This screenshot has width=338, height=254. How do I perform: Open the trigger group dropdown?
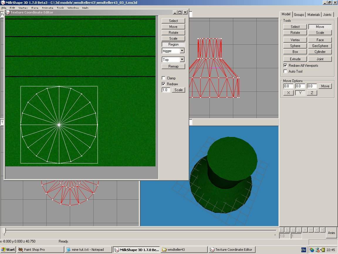coord(182,51)
